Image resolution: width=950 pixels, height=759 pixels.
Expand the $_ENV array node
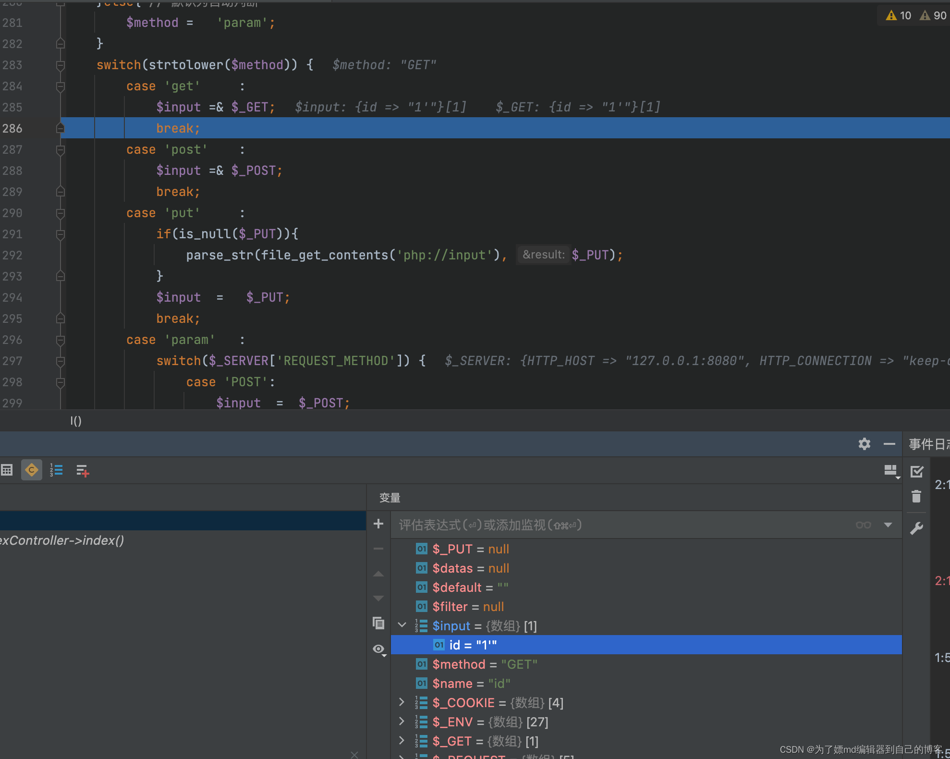tap(402, 722)
